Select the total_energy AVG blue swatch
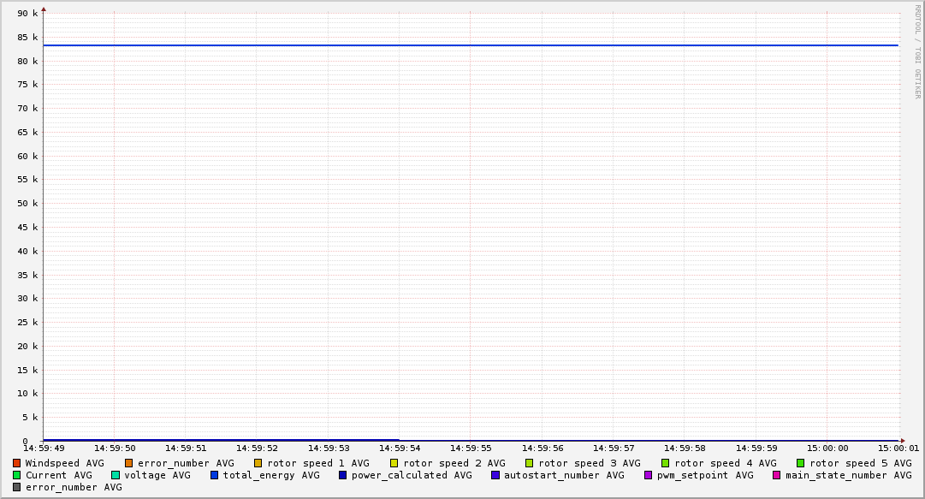The height and width of the screenshot is (499, 925). 215,475
